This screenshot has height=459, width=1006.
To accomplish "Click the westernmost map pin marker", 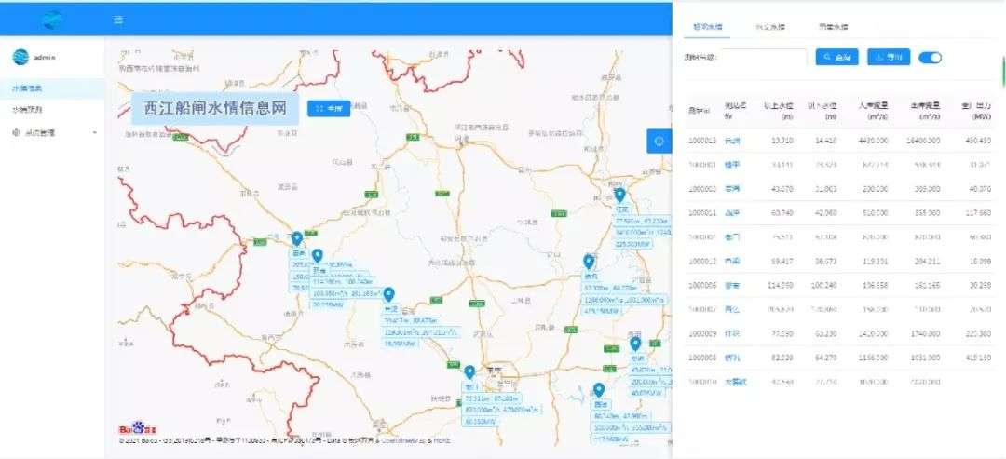I will [297, 239].
